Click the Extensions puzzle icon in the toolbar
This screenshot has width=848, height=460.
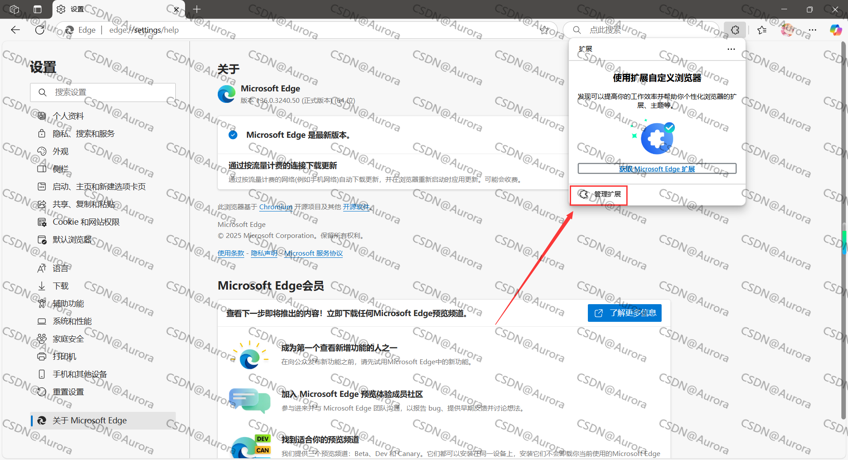click(x=735, y=30)
